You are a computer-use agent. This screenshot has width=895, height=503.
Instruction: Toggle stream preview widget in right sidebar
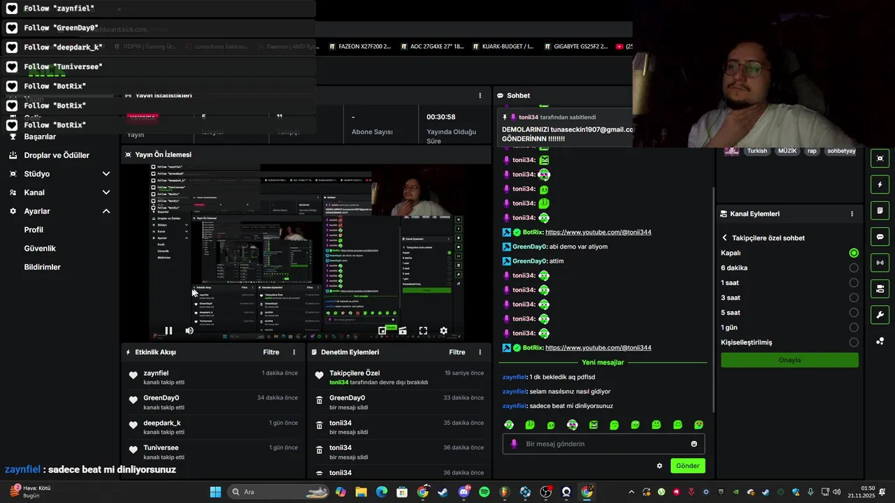coord(880,159)
